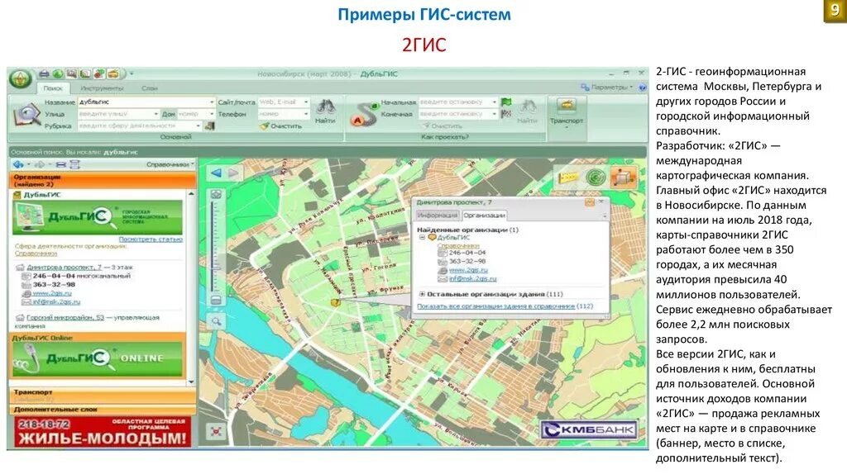Switch to the Поиск ribbon tab

click(x=54, y=88)
